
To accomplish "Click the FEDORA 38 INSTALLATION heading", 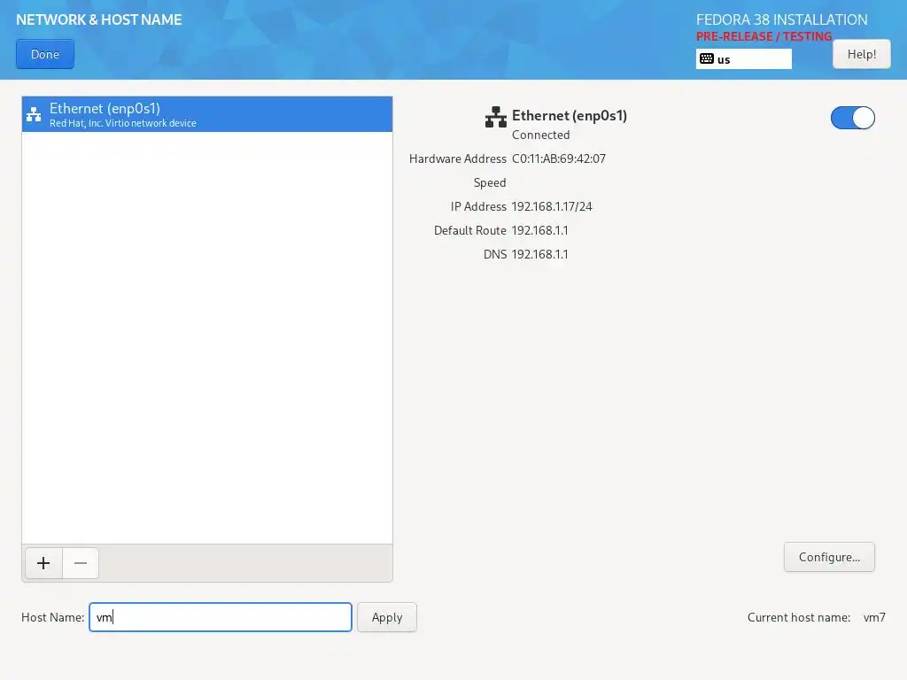I will click(x=781, y=19).
